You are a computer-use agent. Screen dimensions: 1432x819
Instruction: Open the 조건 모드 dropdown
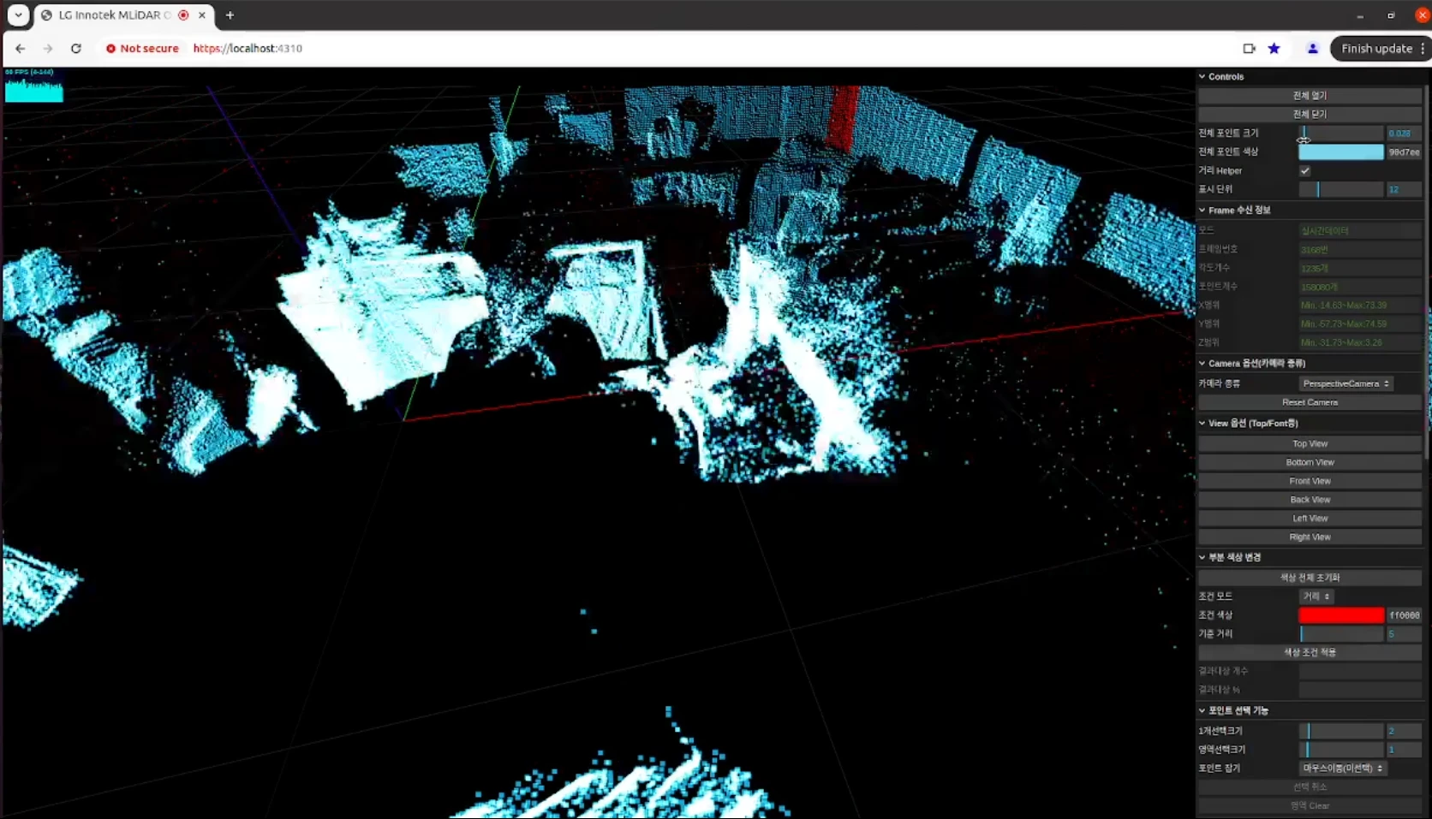point(1316,596)
